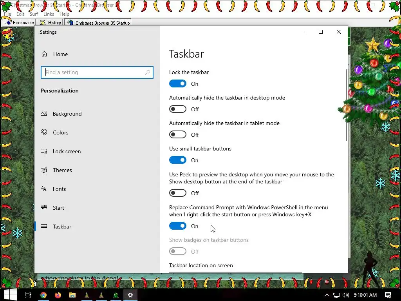The image size is (401, 301).
Task: Open Task View on the taskbar
Action: pos(28,295)
